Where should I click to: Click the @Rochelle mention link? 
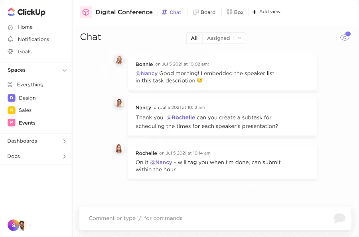tap(181, 118)
